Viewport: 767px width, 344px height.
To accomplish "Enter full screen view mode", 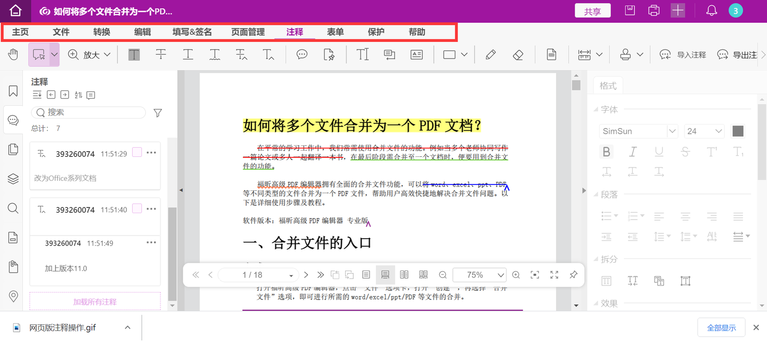I will [554, 275].
